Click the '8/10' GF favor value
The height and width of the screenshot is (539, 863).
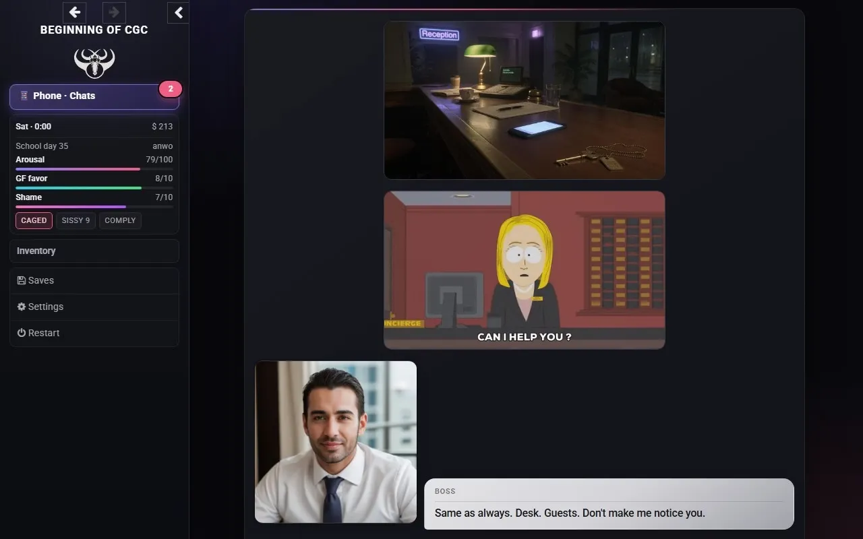164,179
